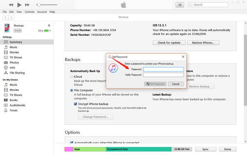The height and width of the screenshot is (155, 247).
Task: Eject the thomas iPhone
Action: 49,25
